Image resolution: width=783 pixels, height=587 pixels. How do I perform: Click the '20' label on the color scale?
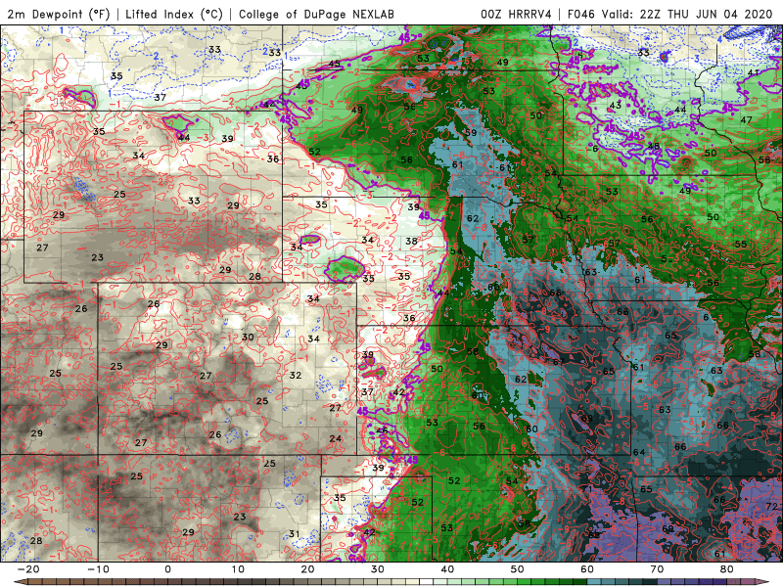[x=307, y=569]
